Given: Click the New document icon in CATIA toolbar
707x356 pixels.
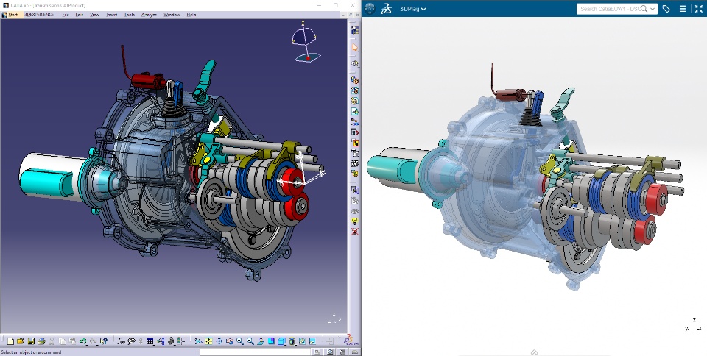Looking at the screenshot, I should [x=10, y=341].
